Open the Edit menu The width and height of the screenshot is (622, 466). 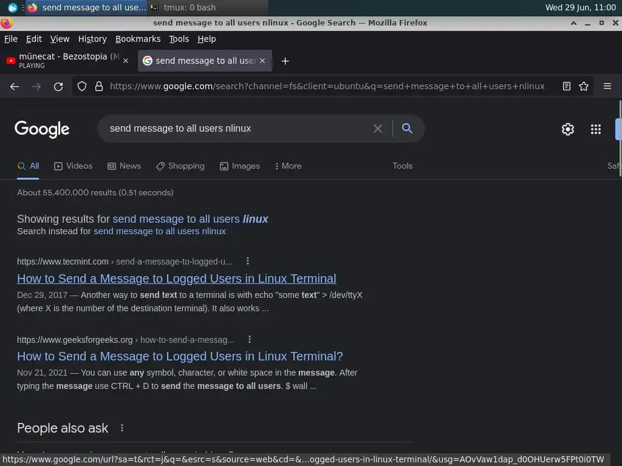pos(34,39)
